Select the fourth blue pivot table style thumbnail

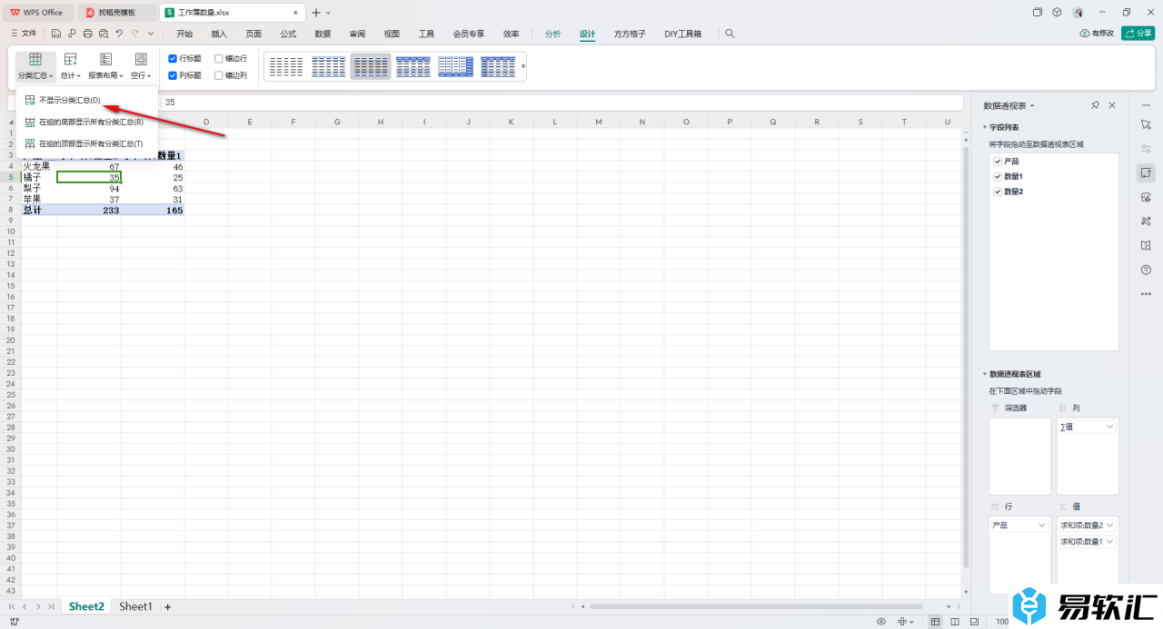coord(413,66)
